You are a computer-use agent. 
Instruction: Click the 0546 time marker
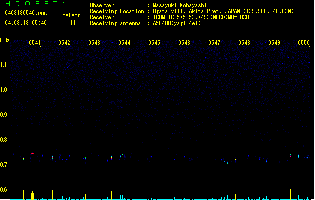click(x=184, y=43)
